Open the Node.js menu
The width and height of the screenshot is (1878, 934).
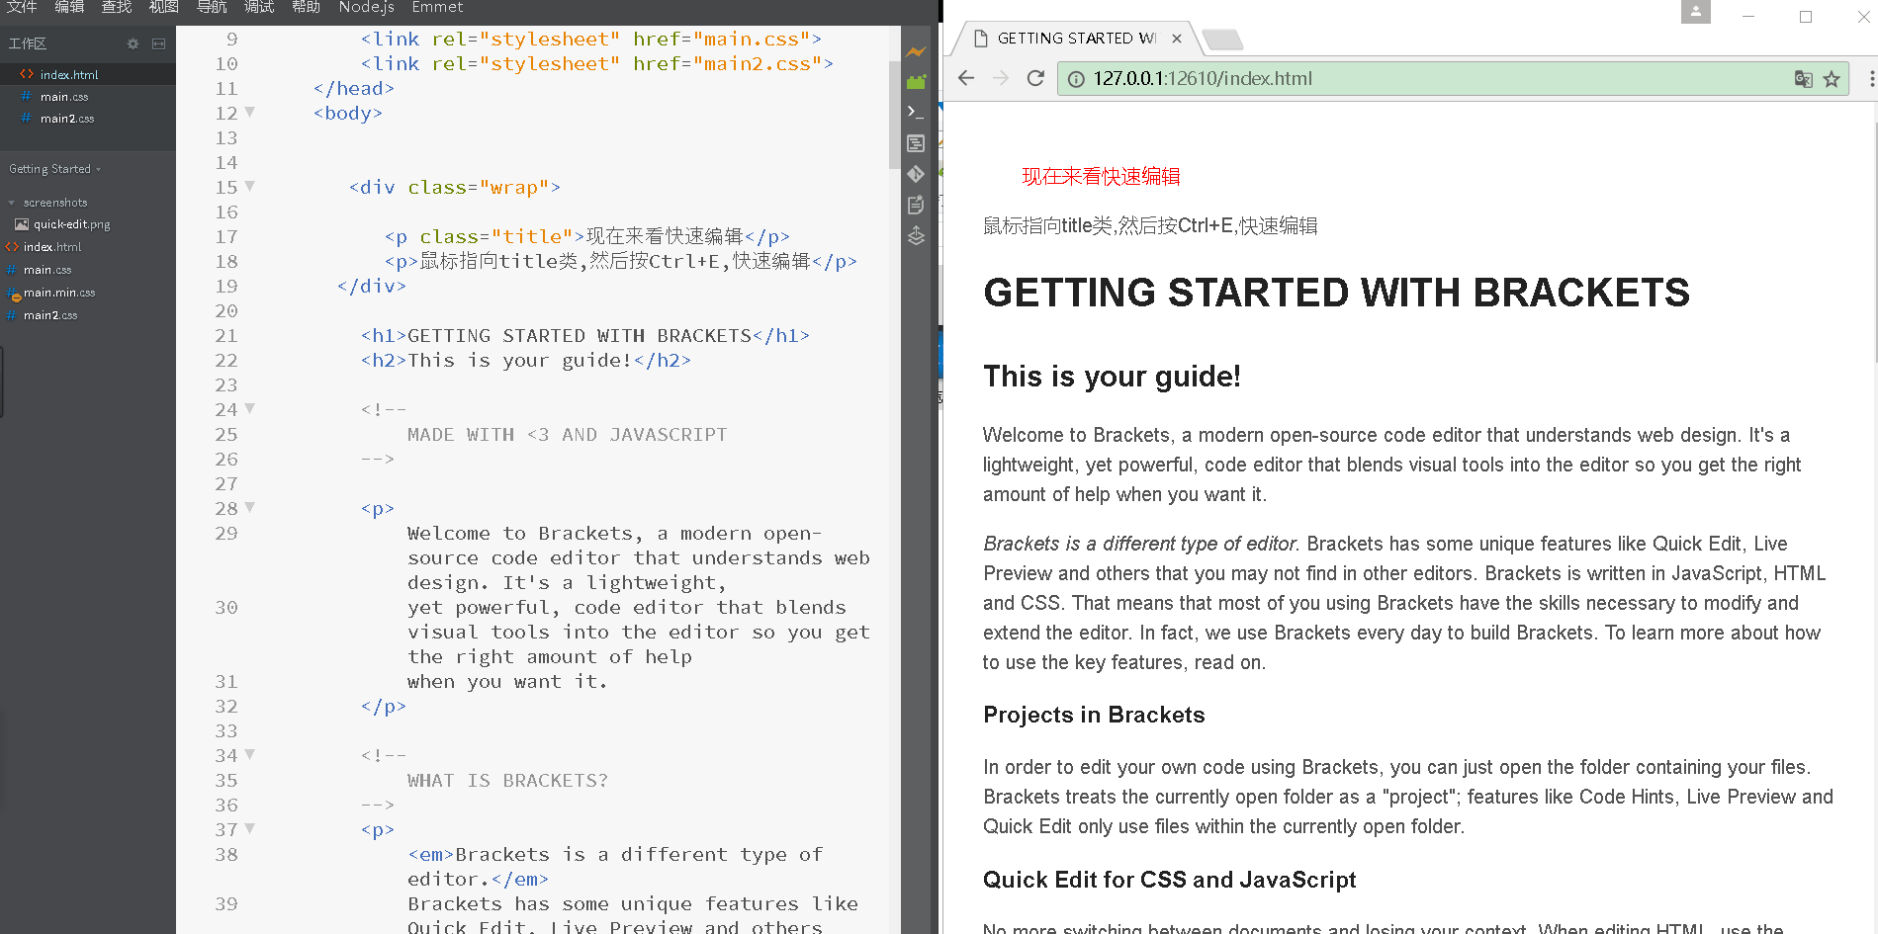pyautogui.click(x=366, y=7)
